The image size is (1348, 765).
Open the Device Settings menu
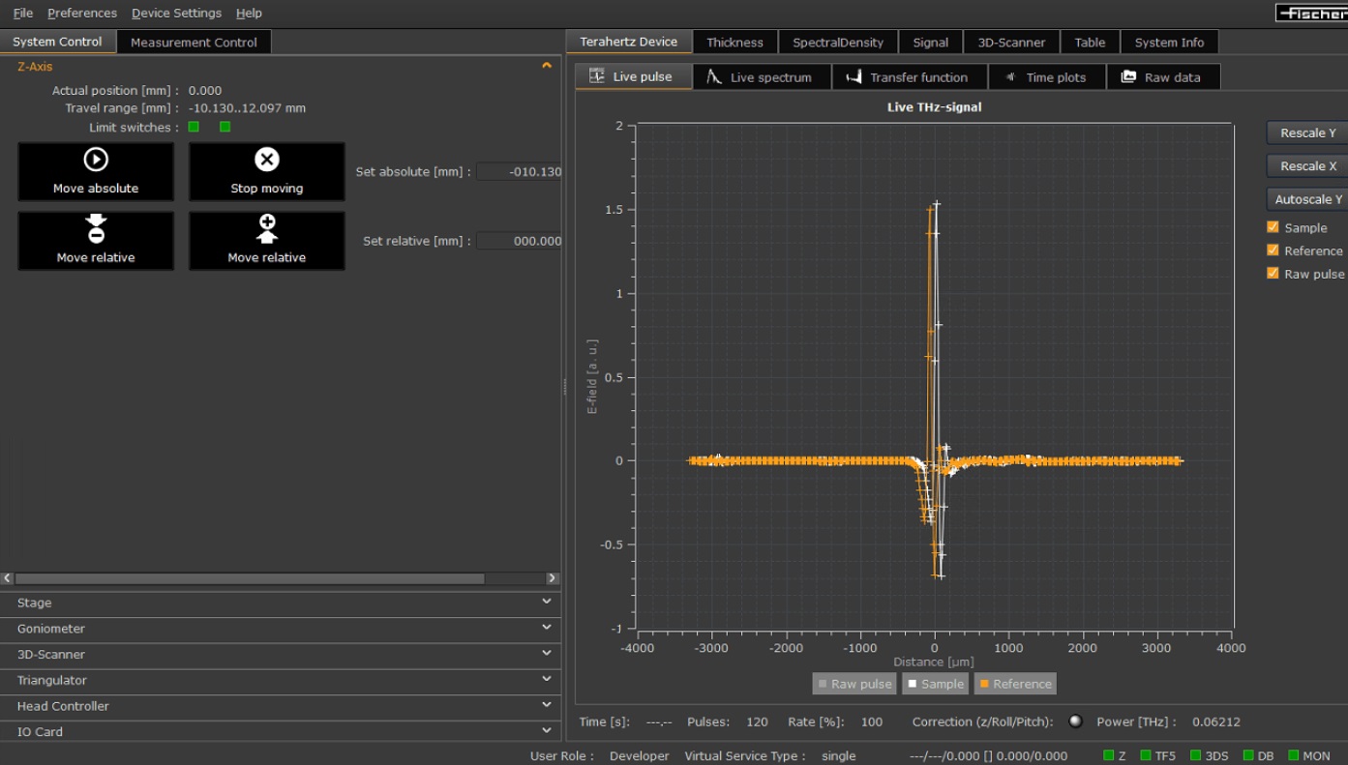pyautogui.click(x=176, y=13)
